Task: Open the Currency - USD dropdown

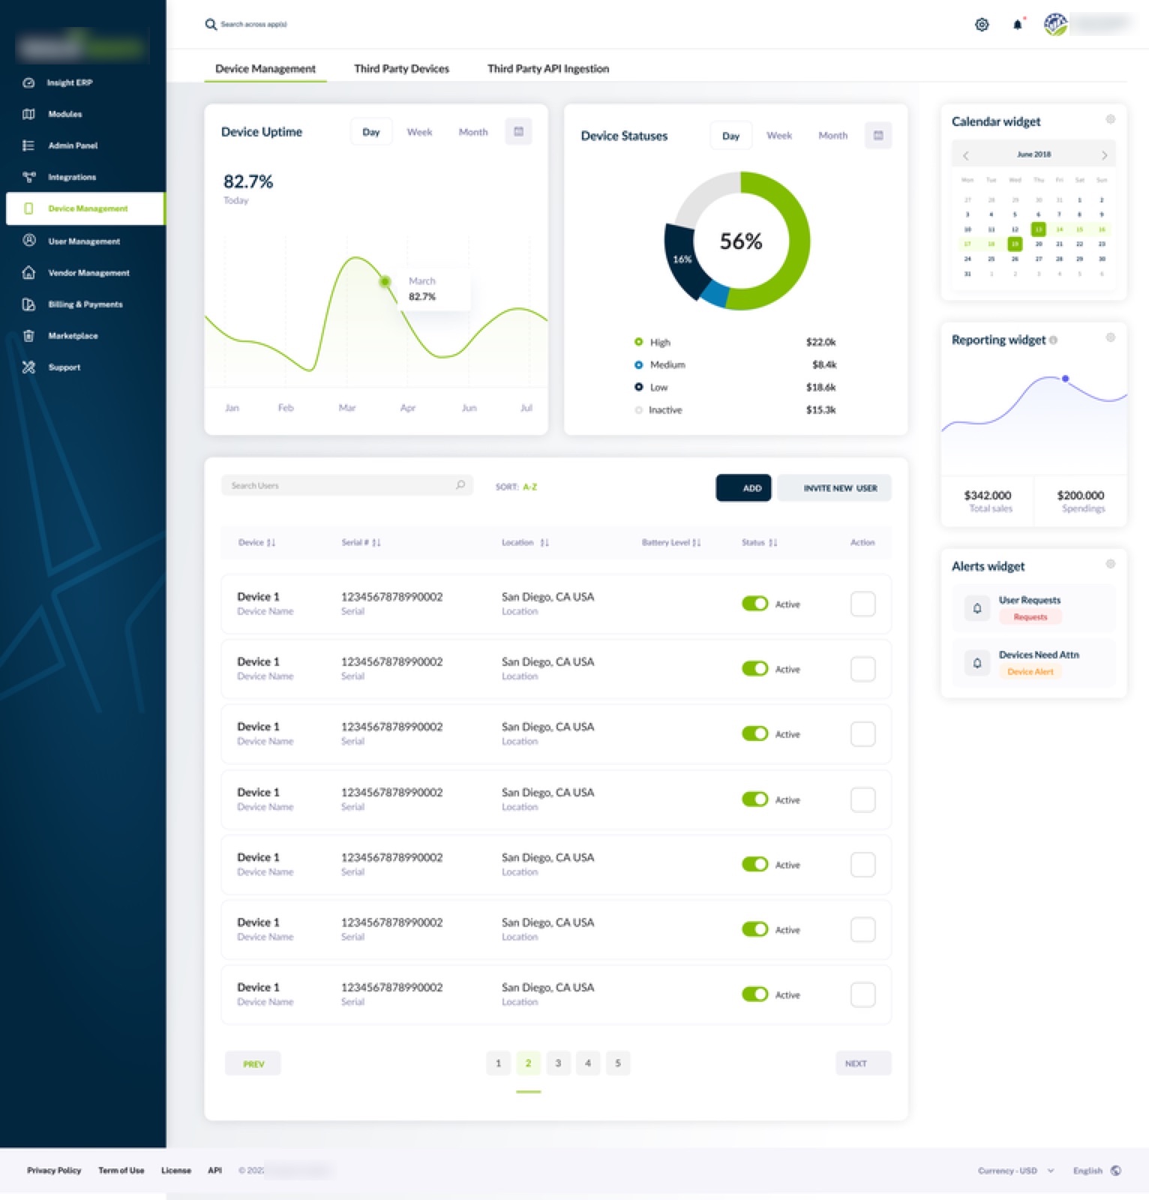Action: coord(1015,1171)
